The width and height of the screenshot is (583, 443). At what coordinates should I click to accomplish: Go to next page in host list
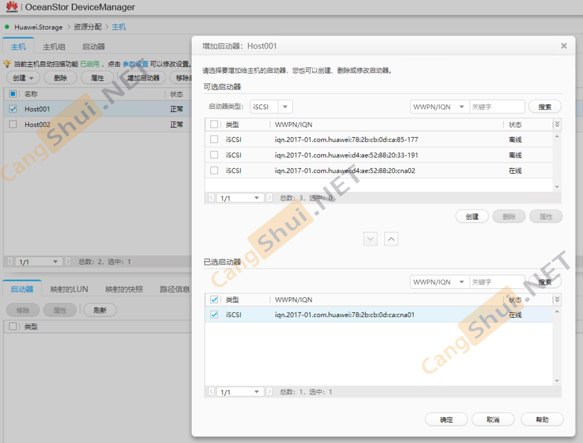(x=68, y=261)
